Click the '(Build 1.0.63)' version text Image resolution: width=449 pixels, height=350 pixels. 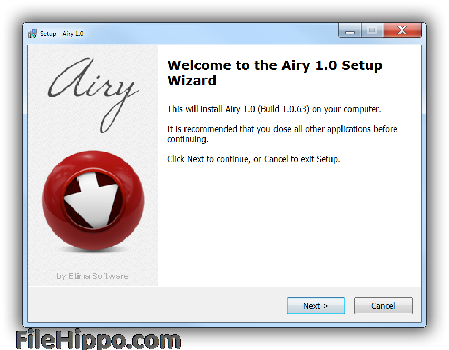(284, 109)
